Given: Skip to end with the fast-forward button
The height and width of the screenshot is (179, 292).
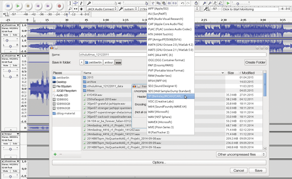Looking at the screenshot, I should click(48, 6).
